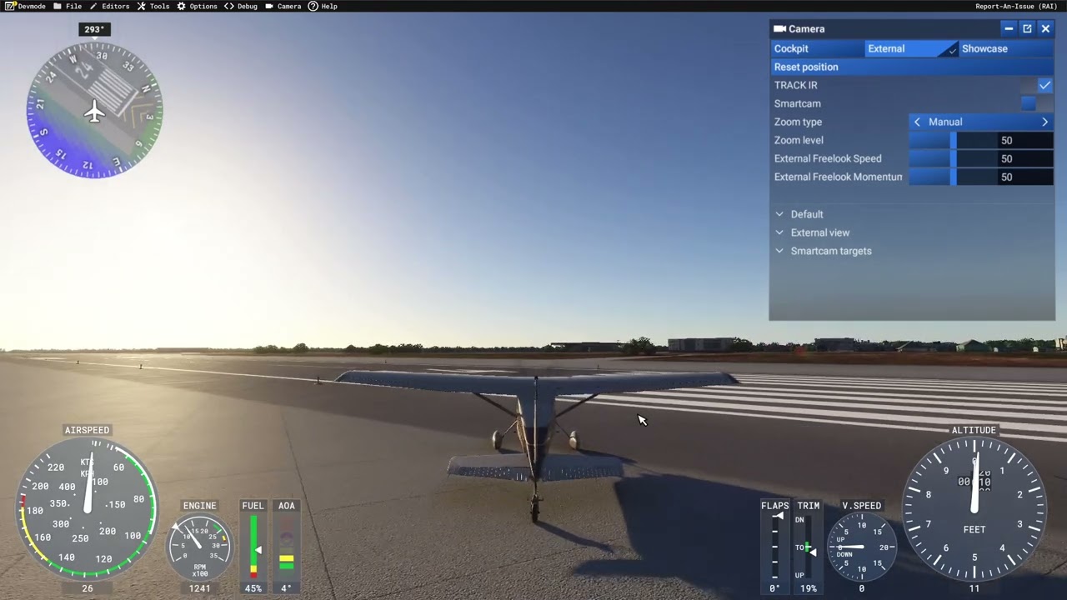Switch to the Showcase camera tab

click(1006, 48)
